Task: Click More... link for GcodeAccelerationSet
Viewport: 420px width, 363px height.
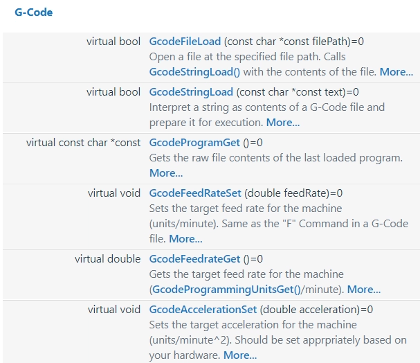Action: [239, 355]
